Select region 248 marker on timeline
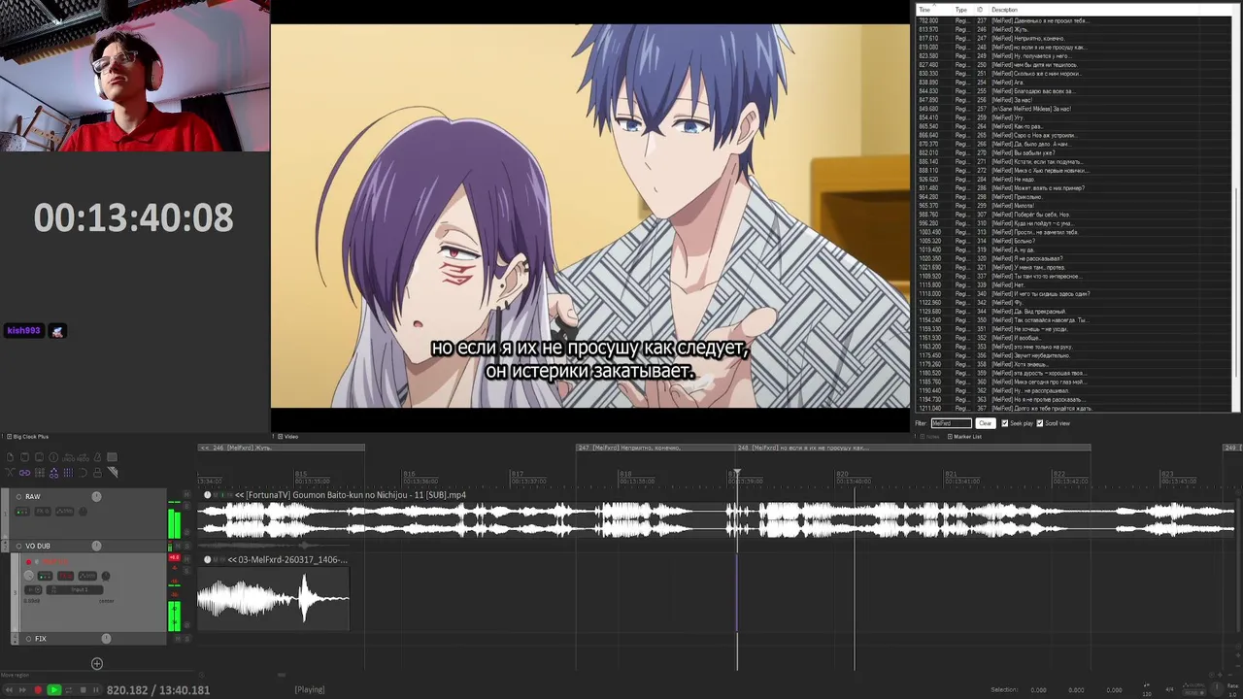 [913, 448]
